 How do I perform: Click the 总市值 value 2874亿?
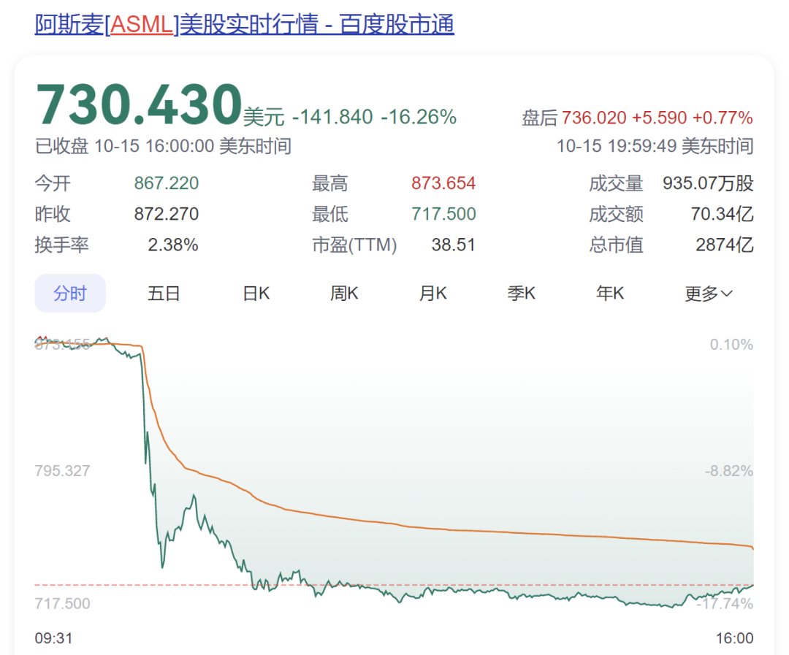tap(725, 245)
